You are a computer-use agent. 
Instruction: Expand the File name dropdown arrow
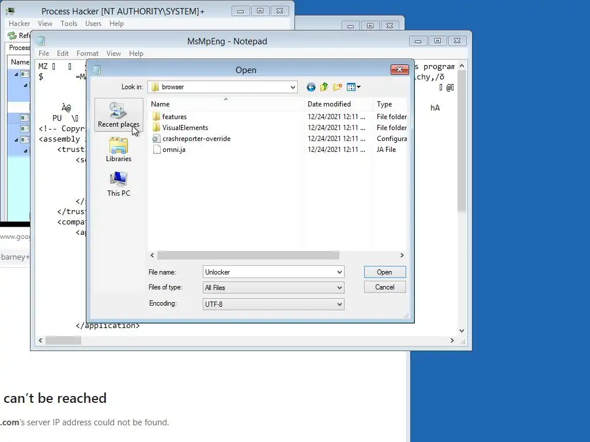[339, 272]
